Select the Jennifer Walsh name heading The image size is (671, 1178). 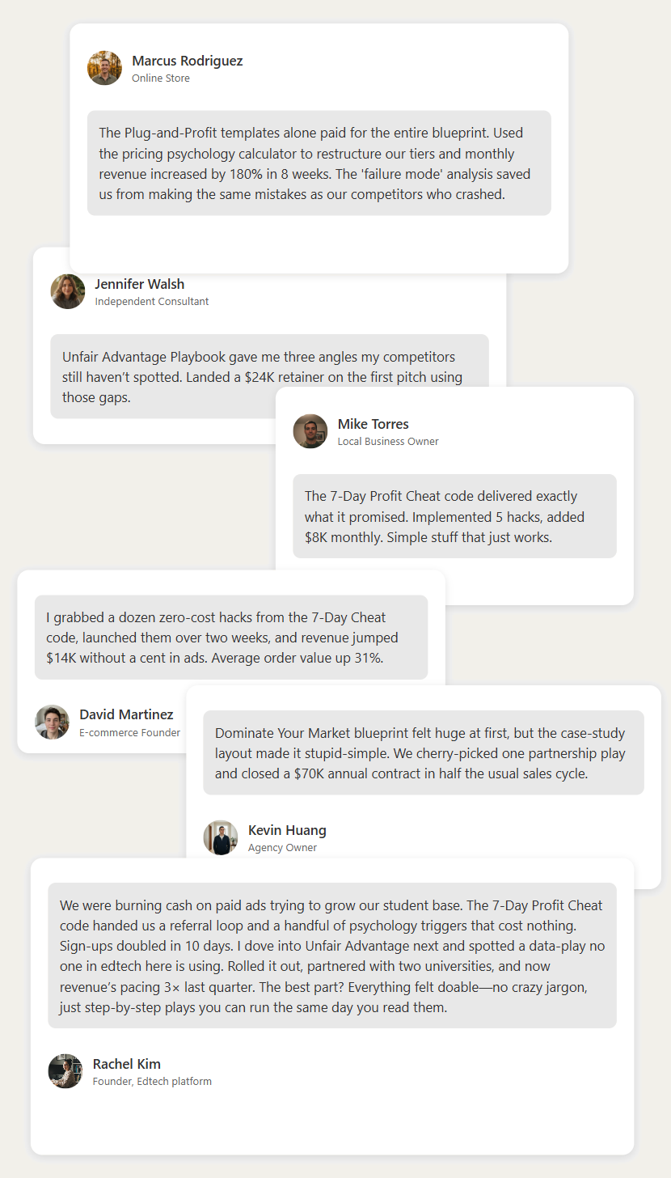click(139, 284)
